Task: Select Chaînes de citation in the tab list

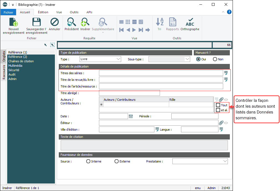Action: click(21, 61)
